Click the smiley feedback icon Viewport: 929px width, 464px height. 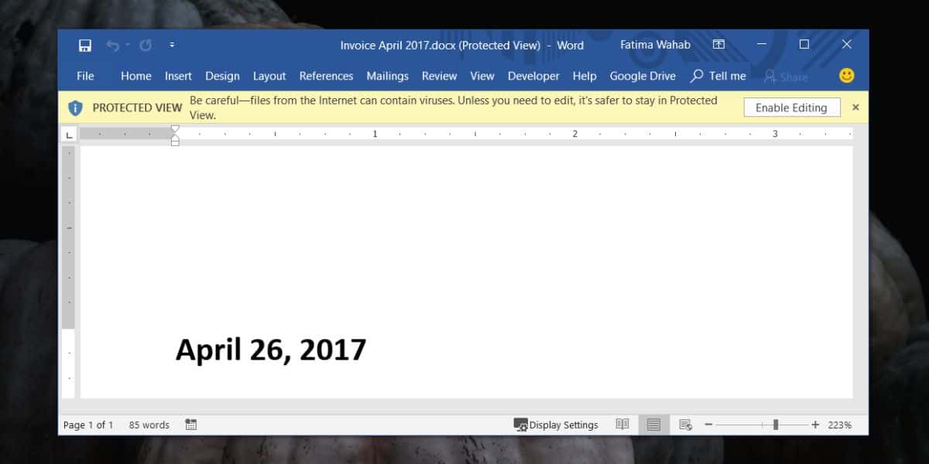tap(846, 75)
